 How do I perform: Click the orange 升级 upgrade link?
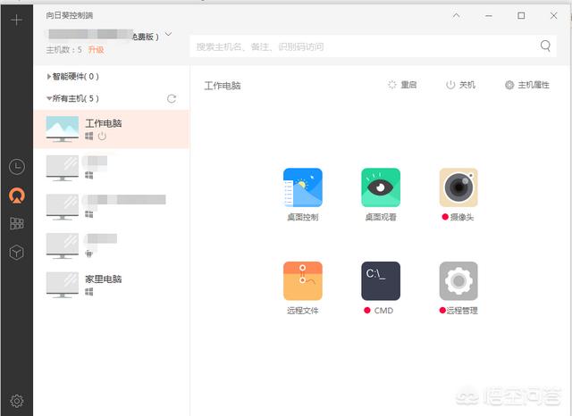(96, 49)
